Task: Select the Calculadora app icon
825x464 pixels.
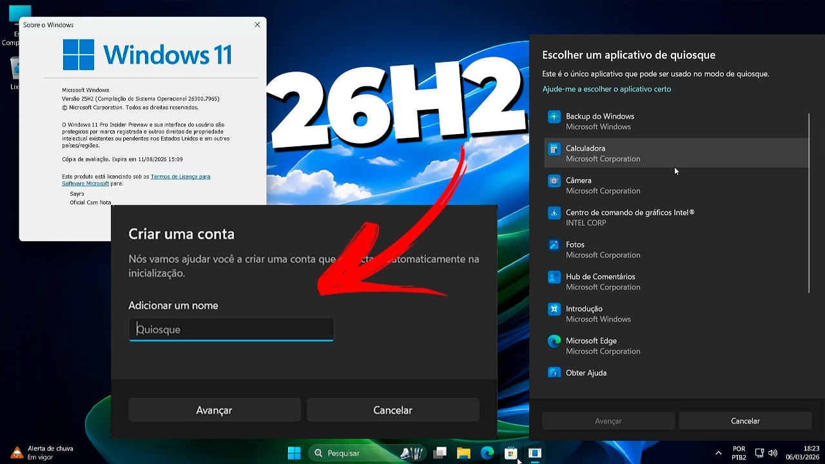Action: pyautogui.click(x=554, y=149)
